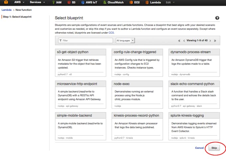Jump to first page of blueprints

pos(179,41)
